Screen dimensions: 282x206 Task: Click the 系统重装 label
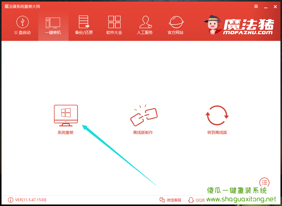tap(65, 132)
